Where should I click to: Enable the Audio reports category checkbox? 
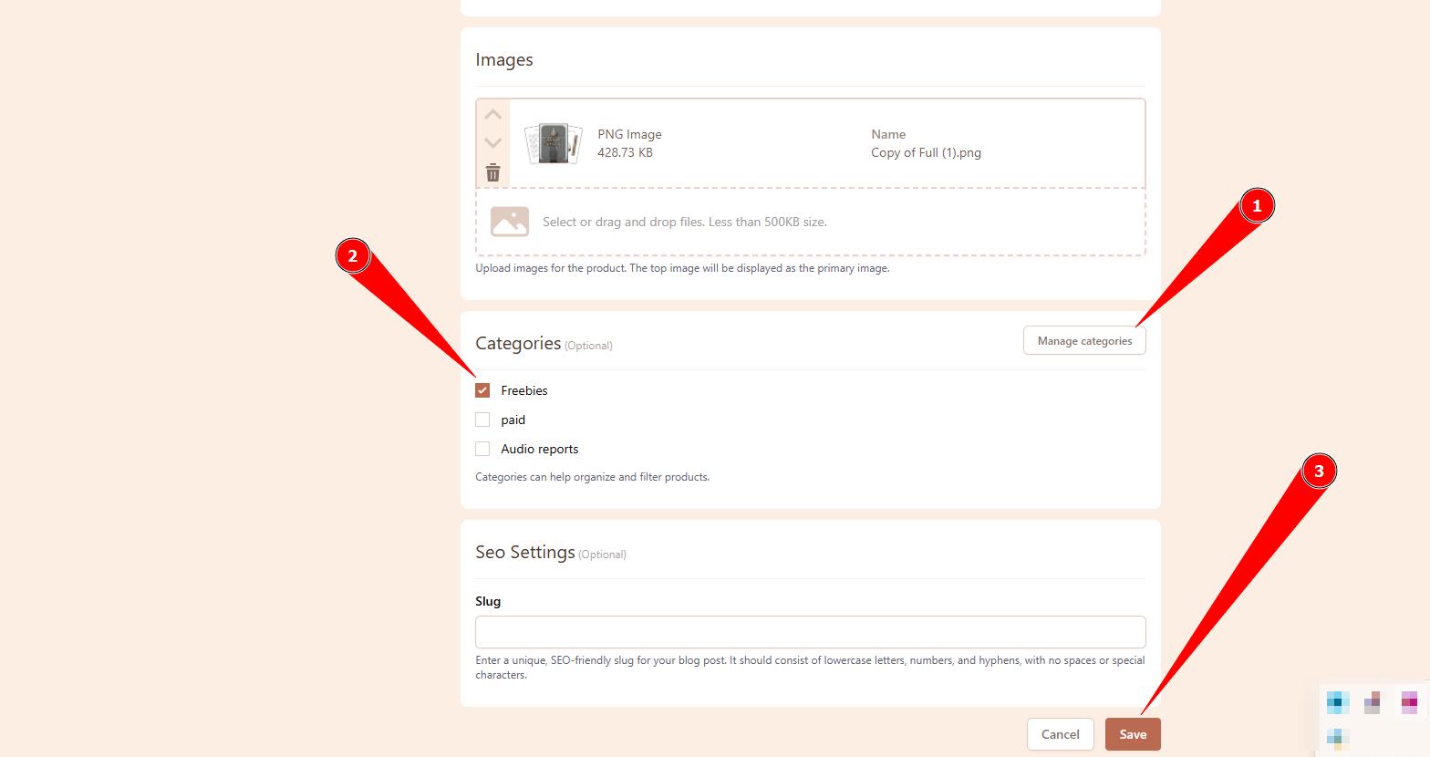482,449
